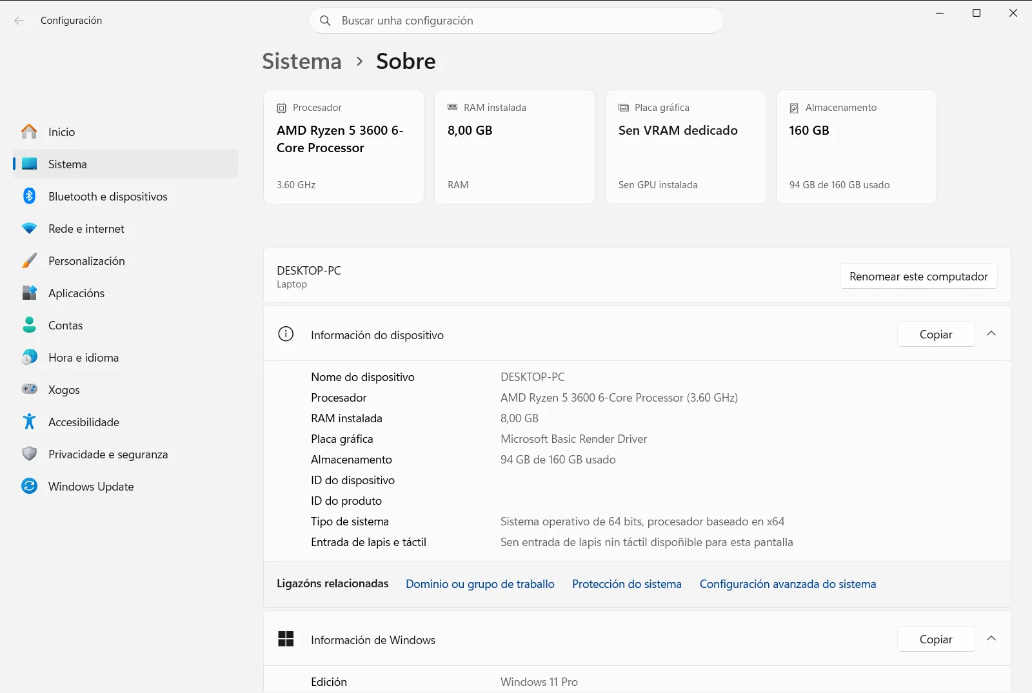The image size is (1032, 693).
Task: Open the Xogos controller icon
Action: (29, 389)
